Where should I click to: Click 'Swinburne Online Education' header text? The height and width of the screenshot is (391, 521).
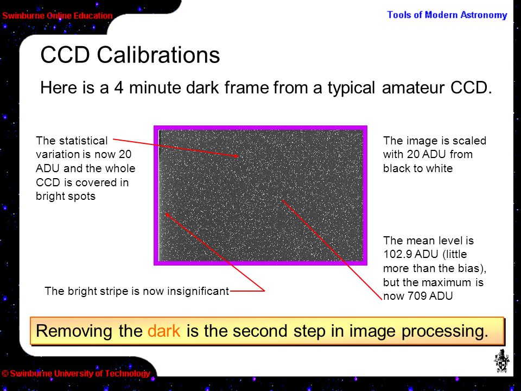pos(58,16)
